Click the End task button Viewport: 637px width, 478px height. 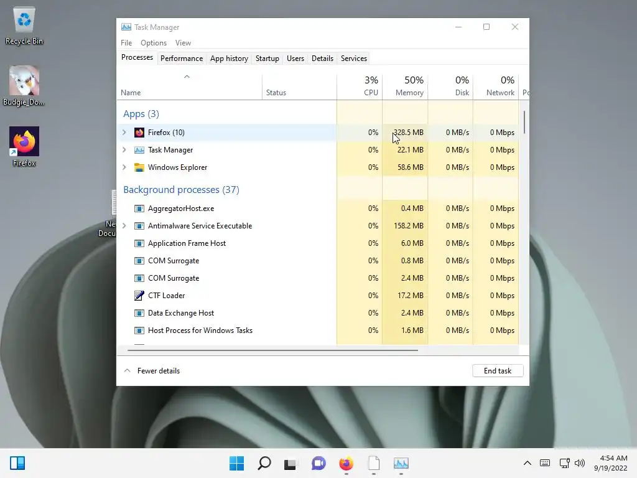pos(498,371)
